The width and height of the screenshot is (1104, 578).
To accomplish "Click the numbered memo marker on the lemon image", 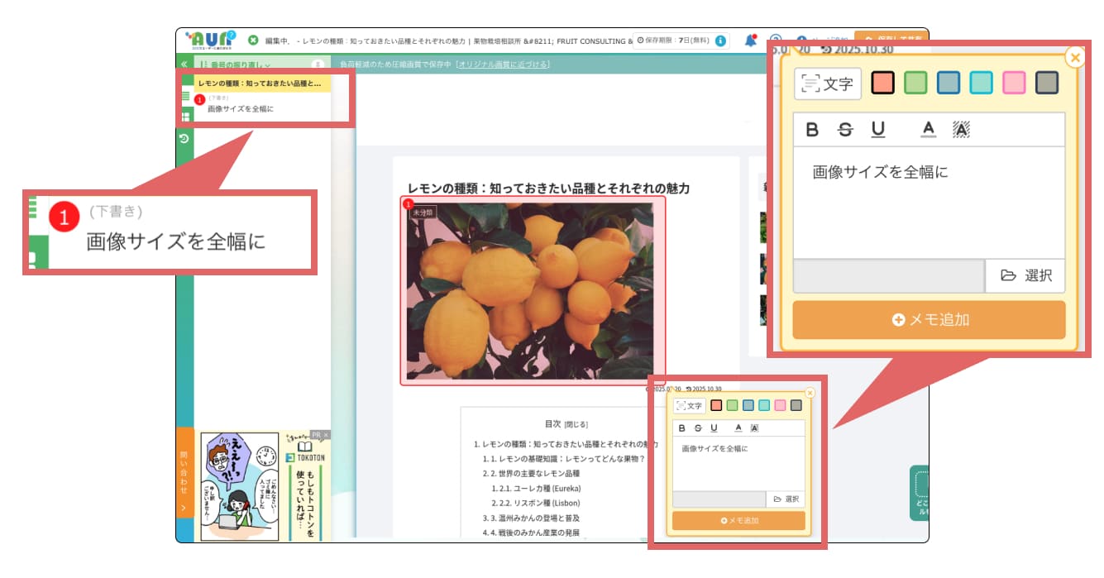I will click(x=409, y=203).
